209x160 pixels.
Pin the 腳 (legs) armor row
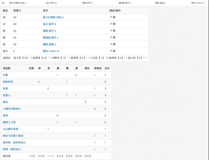click(x=111, y=44)
